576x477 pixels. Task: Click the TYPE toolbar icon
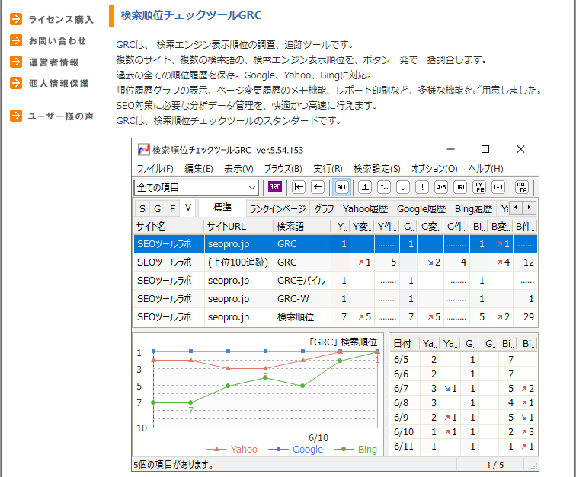pos(479,187)
